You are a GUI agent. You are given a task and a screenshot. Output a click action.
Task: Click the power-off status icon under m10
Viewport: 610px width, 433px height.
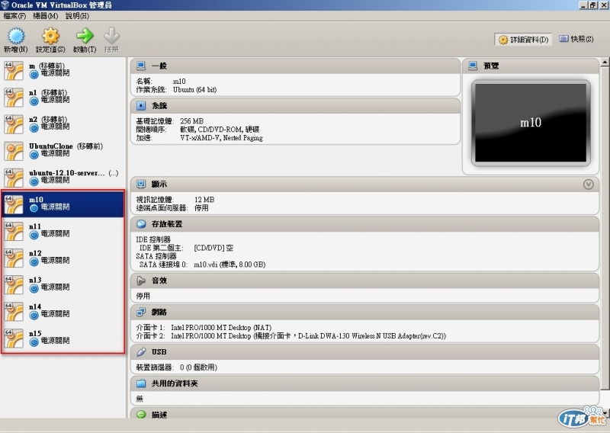34,208
